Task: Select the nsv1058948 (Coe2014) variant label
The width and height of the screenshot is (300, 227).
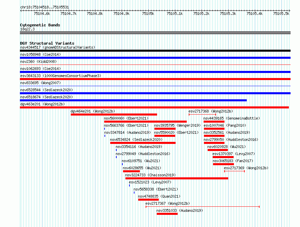Action: tap(40, 54)
